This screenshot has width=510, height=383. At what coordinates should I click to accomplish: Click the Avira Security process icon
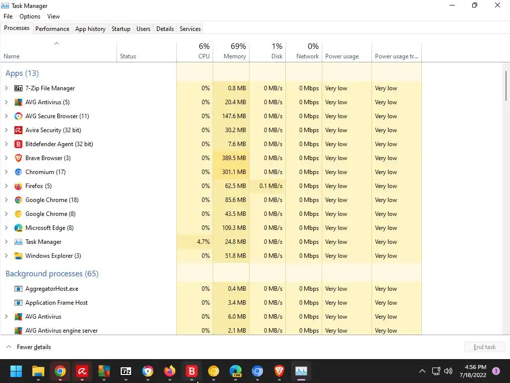click(18, 130)
